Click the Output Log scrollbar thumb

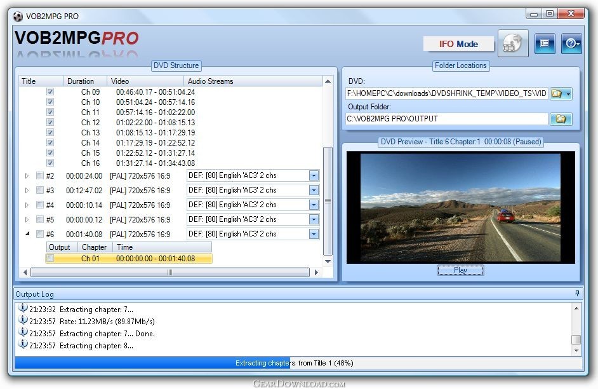click(576, 339)
